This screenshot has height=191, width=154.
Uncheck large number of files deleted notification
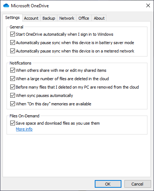tap(12, 79)
